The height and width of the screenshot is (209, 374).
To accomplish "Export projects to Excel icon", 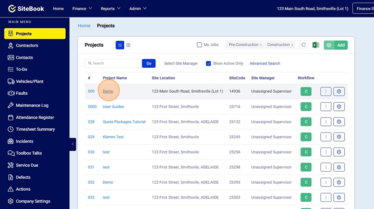I will tap(316, 45).
